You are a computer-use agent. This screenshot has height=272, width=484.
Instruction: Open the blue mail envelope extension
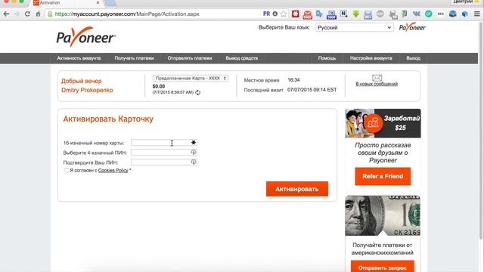(368, 14)
